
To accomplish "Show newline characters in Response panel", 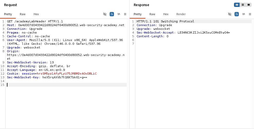I will coord(244,14).
